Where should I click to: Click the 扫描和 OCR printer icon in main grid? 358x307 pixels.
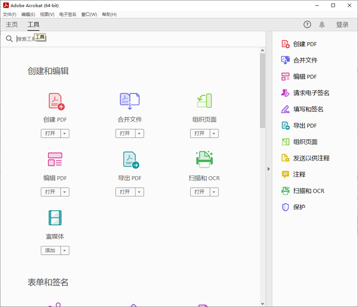tap(204, 159)
